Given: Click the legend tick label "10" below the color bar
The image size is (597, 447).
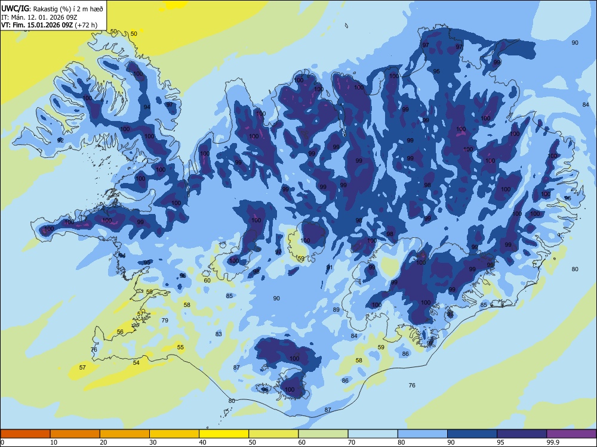Looking at the screenshot, I should 54,442.
